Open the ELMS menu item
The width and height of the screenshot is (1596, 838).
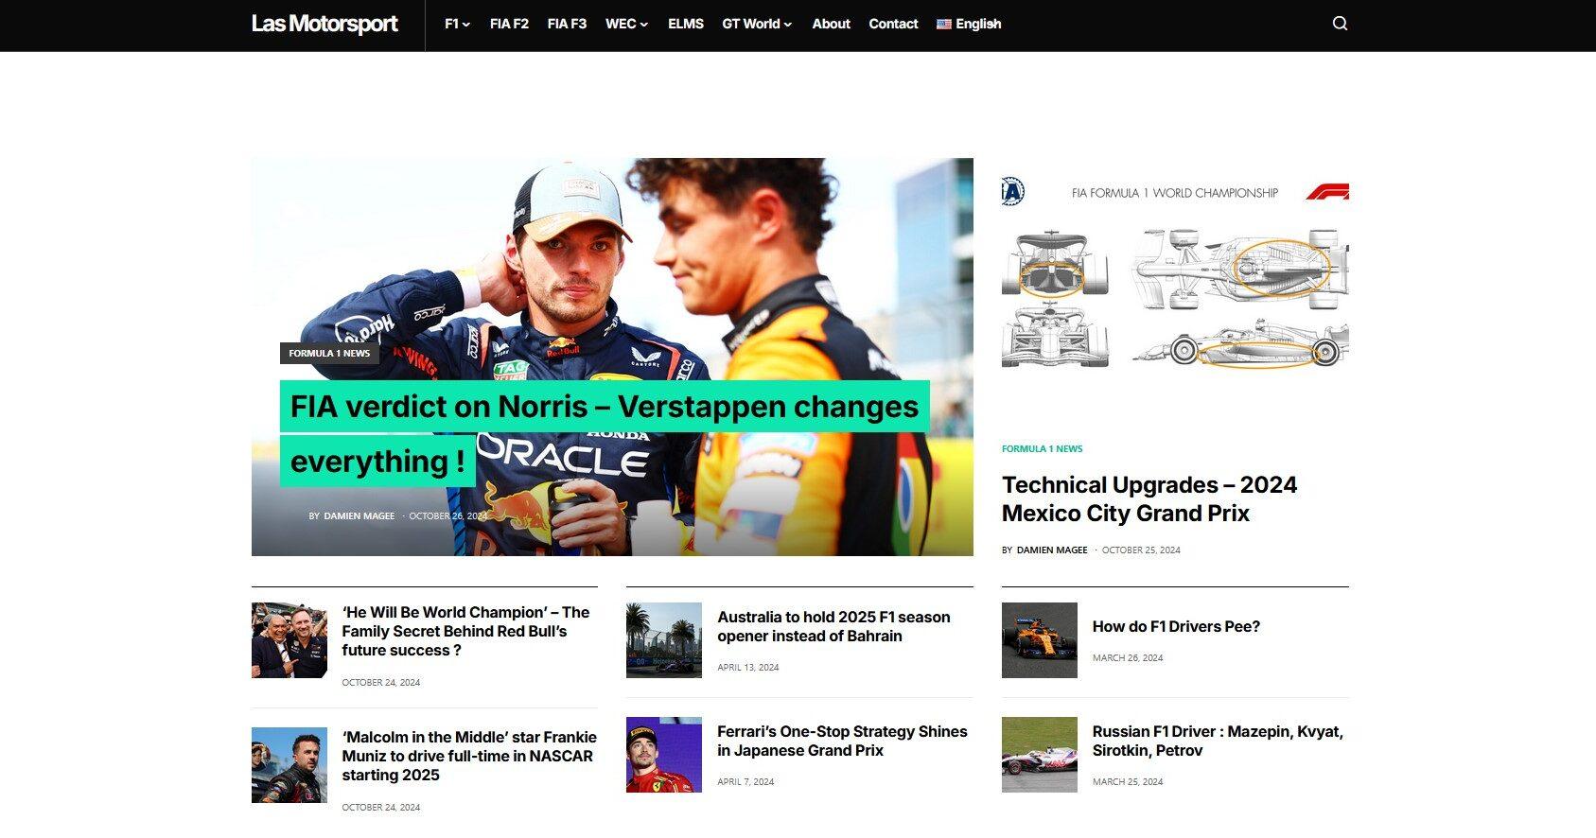[686, 25]
